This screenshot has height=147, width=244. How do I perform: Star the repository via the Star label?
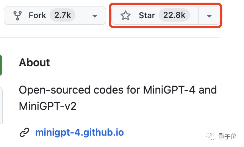tap(147, 16)
